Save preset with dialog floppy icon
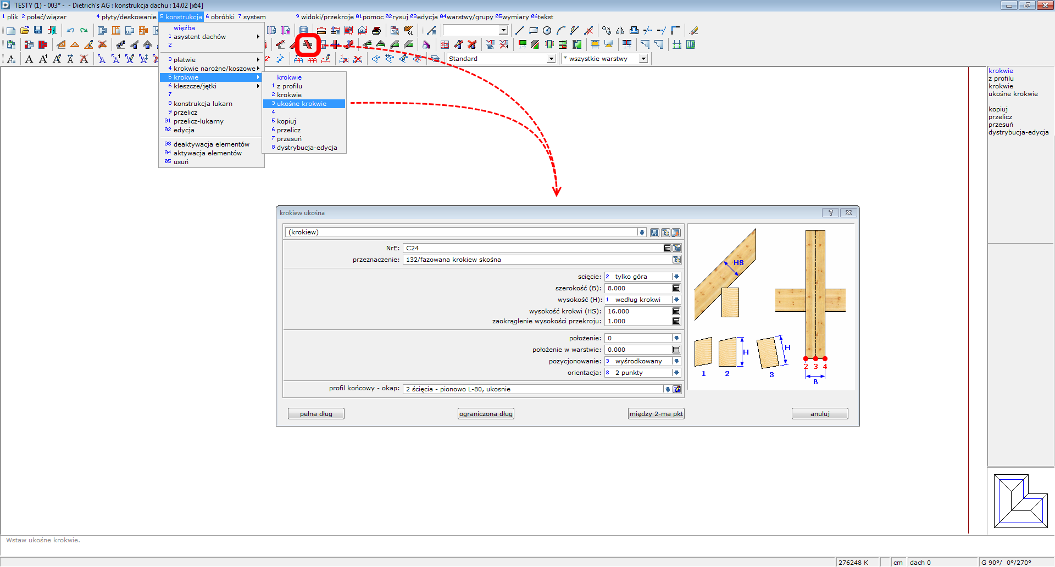1055x567 pixels. point(654,233)
